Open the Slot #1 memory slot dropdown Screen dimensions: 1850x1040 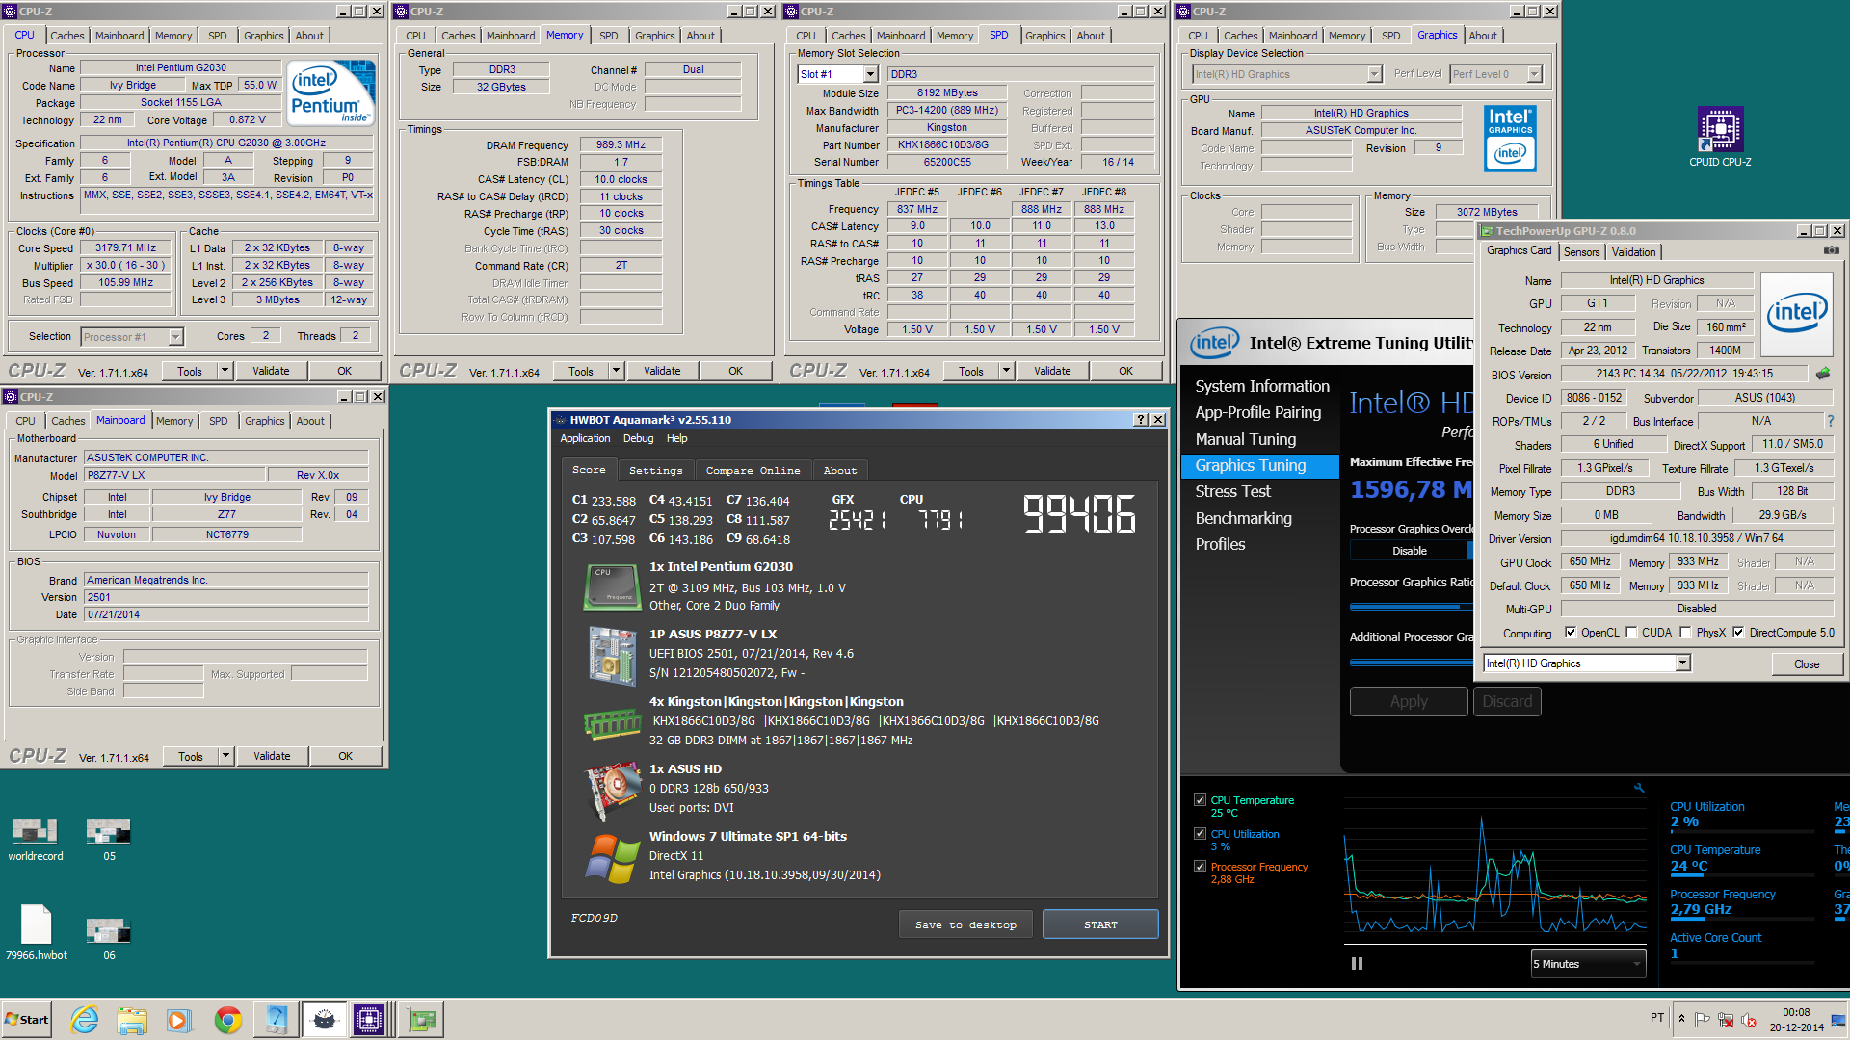pyautogui.click(x=870, y=74)
